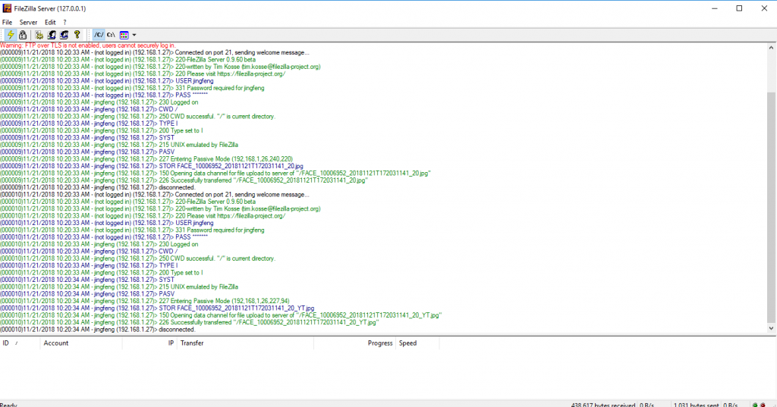Screen dimensions: 777x407
Task: Open the Groups configuration icon
Action: [64, 35]
